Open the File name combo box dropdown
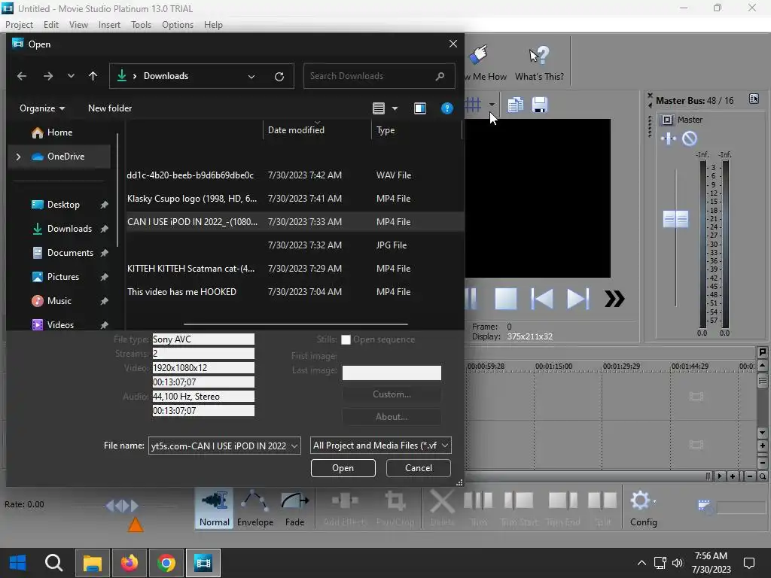 [x=294, y=446]
